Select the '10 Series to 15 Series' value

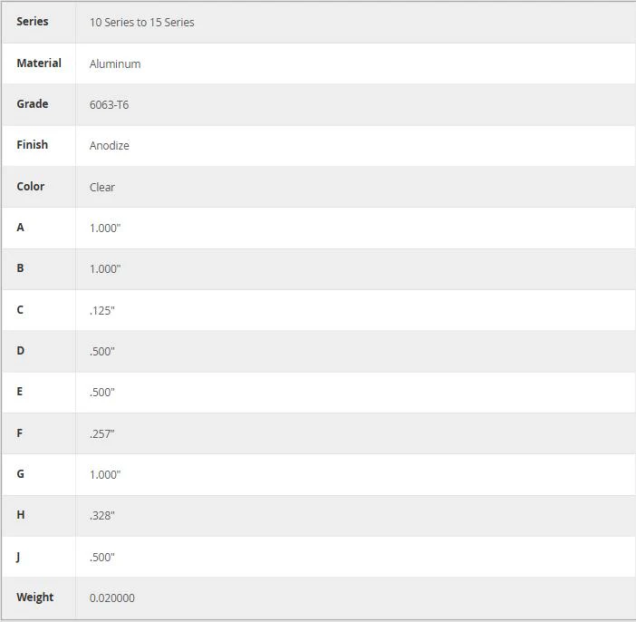click(141, 23)
